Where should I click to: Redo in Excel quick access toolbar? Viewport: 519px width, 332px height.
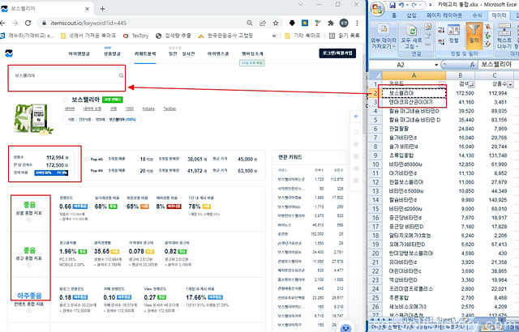point(414,5)
